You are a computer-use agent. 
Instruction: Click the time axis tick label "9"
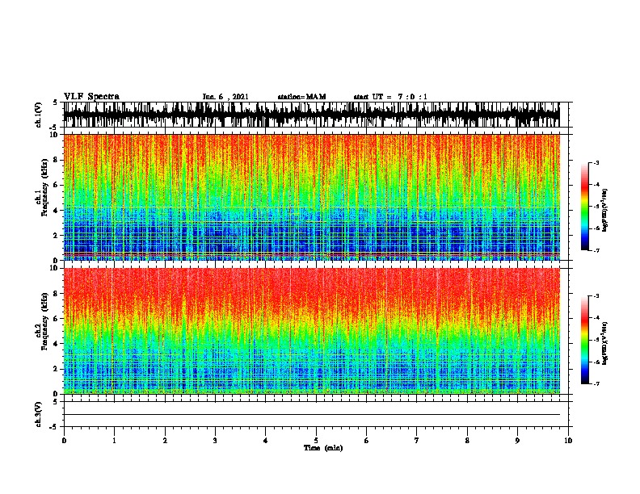[517, 441]
